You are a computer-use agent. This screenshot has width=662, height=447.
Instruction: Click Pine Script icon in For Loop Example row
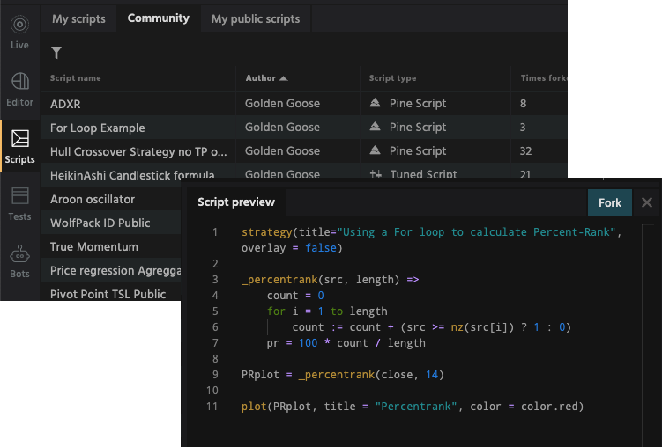[375, 127]
